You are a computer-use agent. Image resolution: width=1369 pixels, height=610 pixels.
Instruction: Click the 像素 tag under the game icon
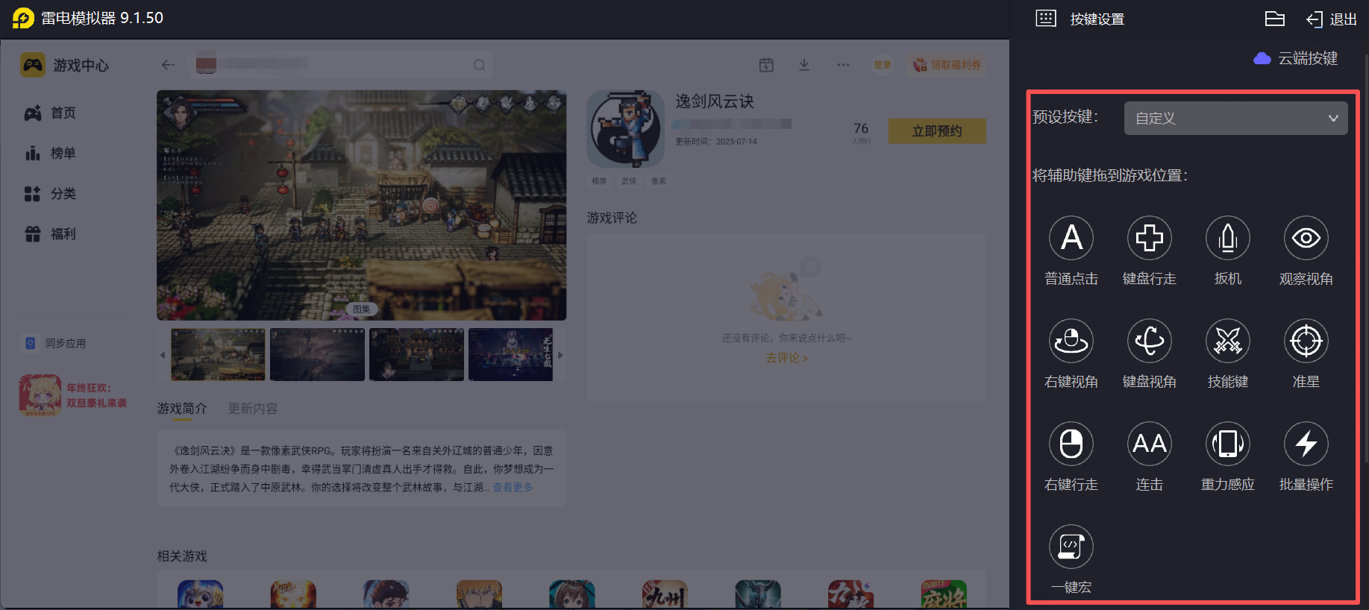658,181
